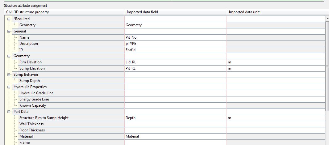Click the Pit_No data field cell
The image size is (329, 145).
point(176,37)
